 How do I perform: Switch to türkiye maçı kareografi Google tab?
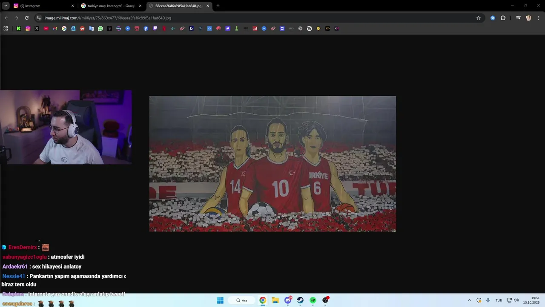[112, 6]
